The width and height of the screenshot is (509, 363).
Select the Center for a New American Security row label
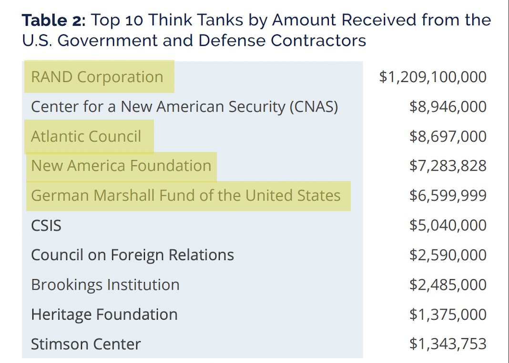pos(184,107)
